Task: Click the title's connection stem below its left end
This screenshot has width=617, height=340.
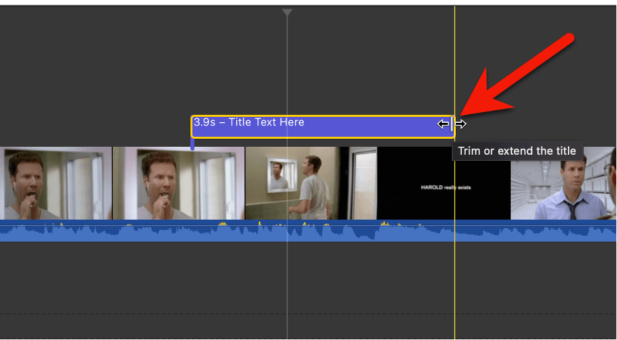Action: point(192,144)
